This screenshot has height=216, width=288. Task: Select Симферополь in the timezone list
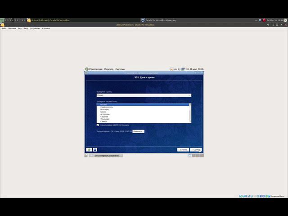[107, 107]
